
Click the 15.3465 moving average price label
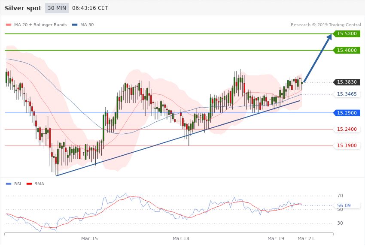pyautogui.click(x=347, y=94)
